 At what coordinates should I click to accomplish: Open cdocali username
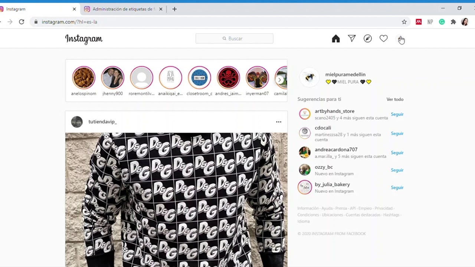pos(323,128)
